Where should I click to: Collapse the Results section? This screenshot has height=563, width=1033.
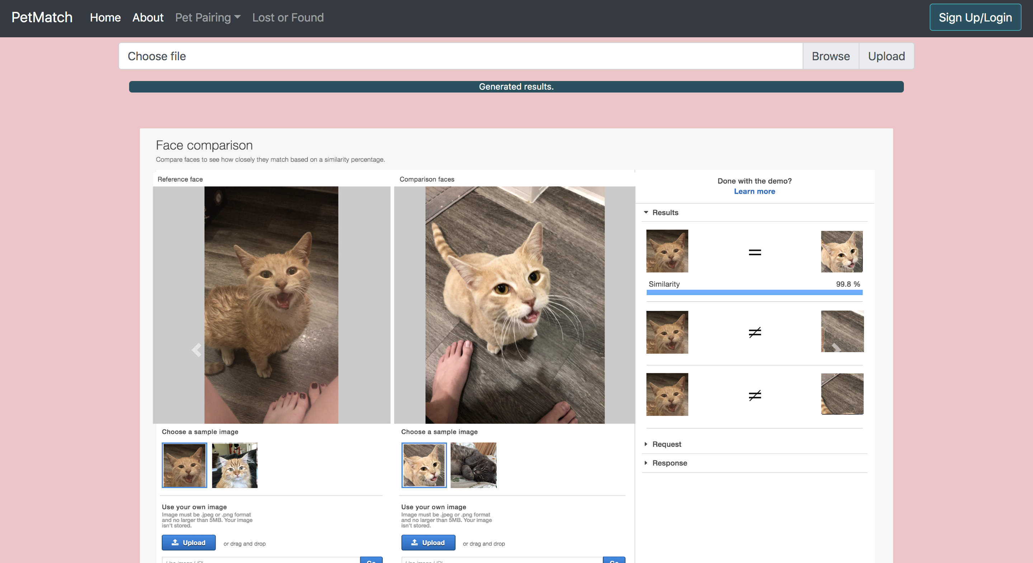click(x=665, y=213)
